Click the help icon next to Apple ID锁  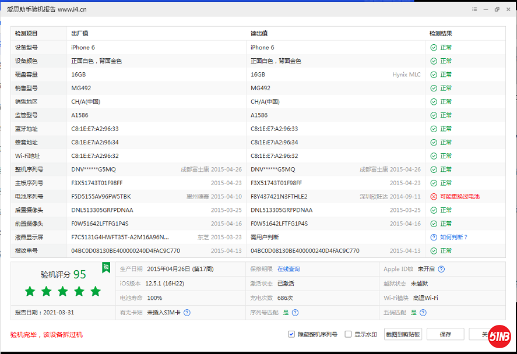pyautogui.click(x=441, y=269)
